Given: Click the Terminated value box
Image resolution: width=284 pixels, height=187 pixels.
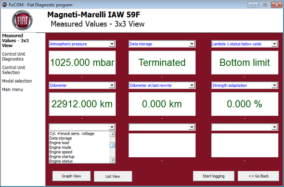Looking at the screenshot, I should click(x=162, y=62).
